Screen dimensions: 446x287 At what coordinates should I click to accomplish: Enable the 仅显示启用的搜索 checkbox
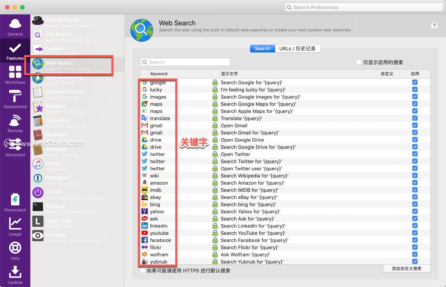(359, 62)
